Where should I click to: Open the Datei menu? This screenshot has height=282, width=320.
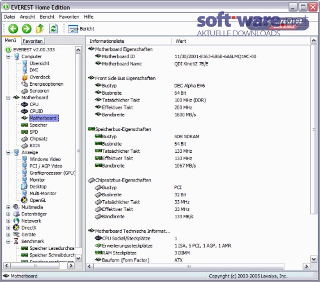[x=10, y=17]
